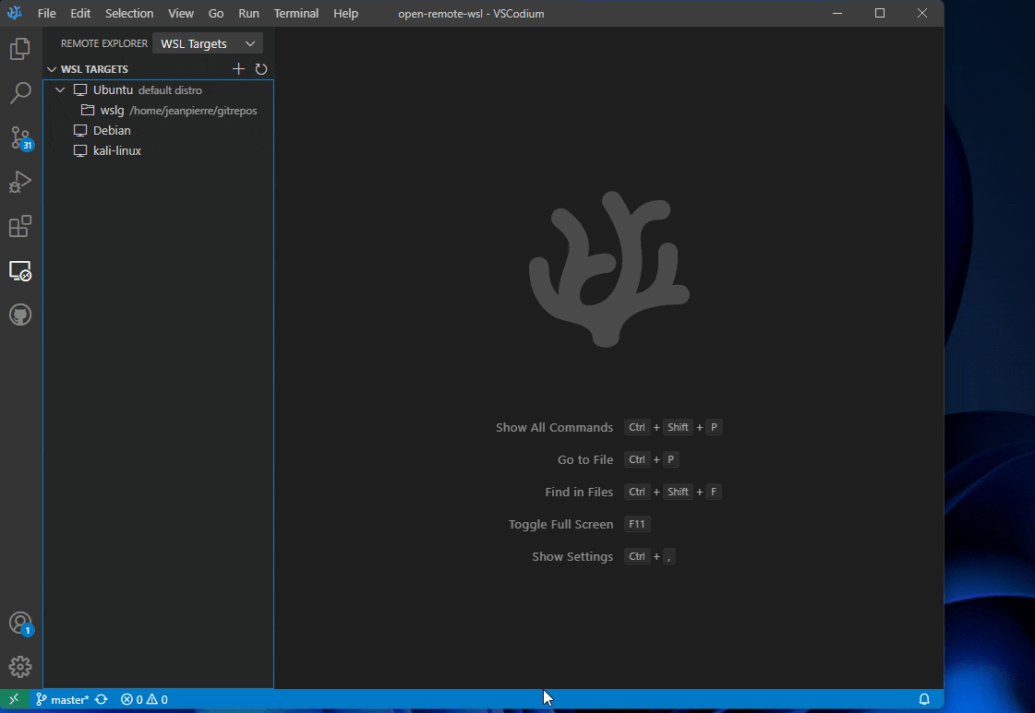
Task: Open the Search panel
Action: click(x=20, y=93)
